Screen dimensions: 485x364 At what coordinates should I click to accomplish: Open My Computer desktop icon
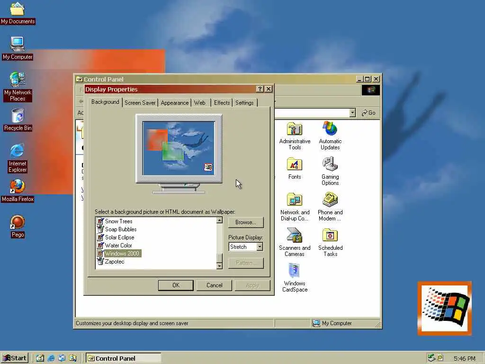[18, 48]
